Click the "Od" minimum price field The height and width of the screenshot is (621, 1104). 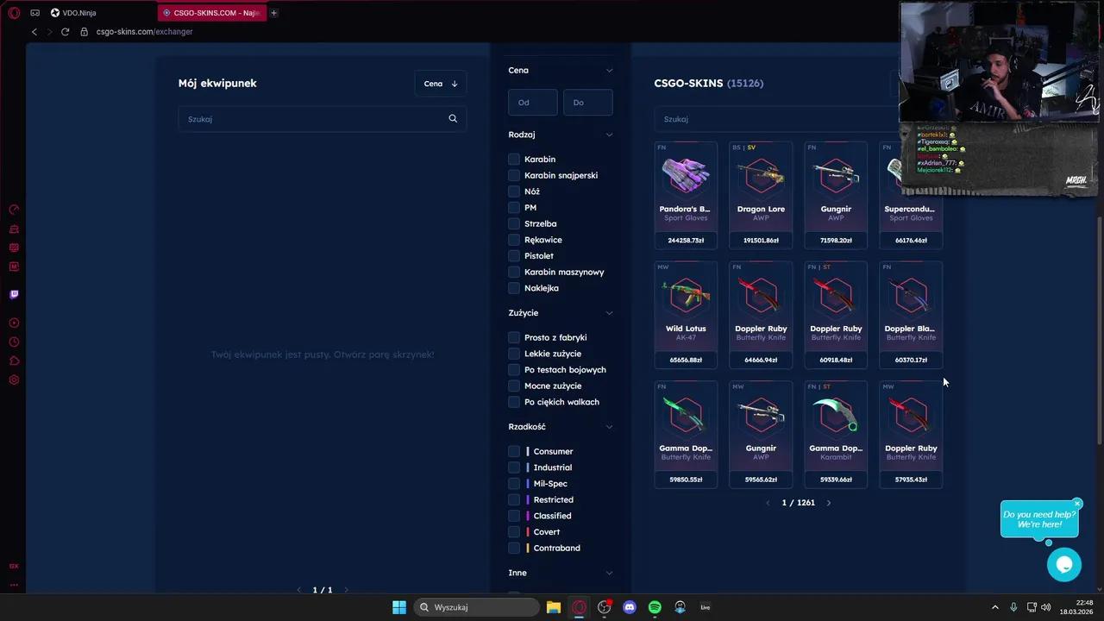[532, 103]
